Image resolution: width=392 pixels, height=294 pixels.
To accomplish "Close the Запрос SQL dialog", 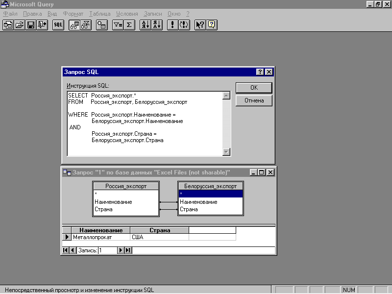I will 269,72.
